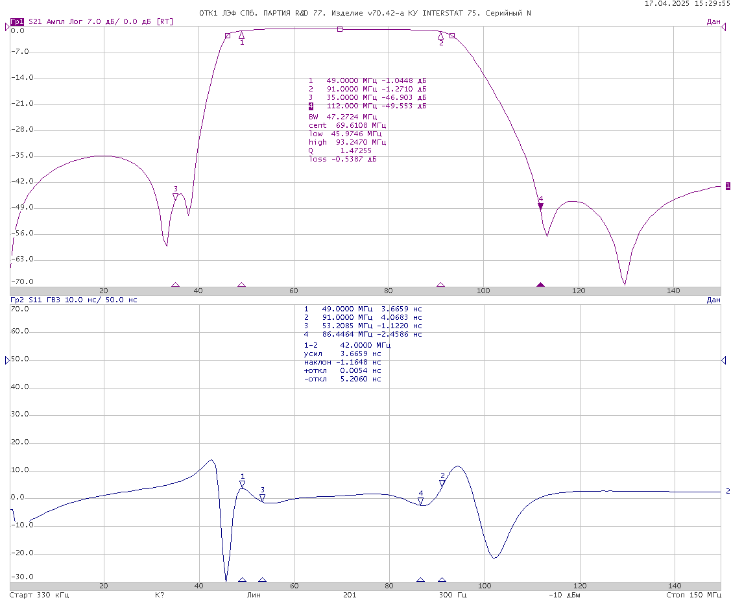Open the 201 points setting in status bar
This screenshot has width=731, height=600.
[349, 595]
